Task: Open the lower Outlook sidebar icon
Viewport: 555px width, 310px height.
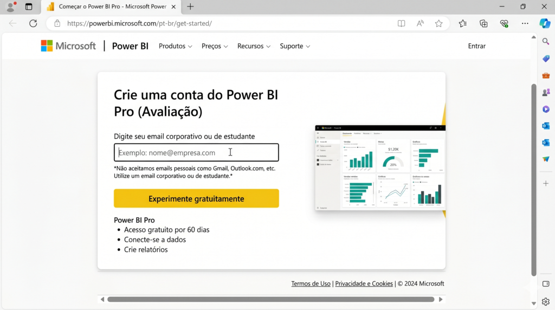Action: coord(546,142)
